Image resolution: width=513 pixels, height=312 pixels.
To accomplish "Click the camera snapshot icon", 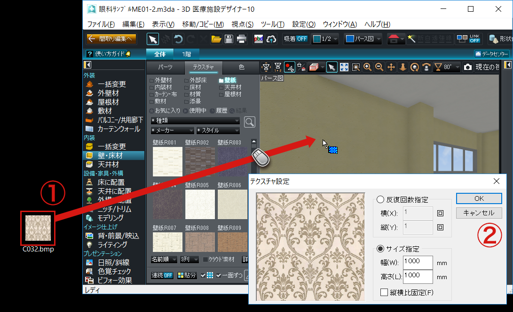I will (x=468, y=67).
